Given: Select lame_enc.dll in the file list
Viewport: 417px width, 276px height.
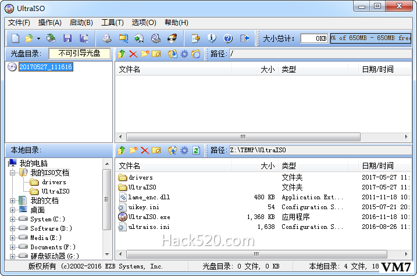Looking at the screenshot, I should click(x=149, y=197).
